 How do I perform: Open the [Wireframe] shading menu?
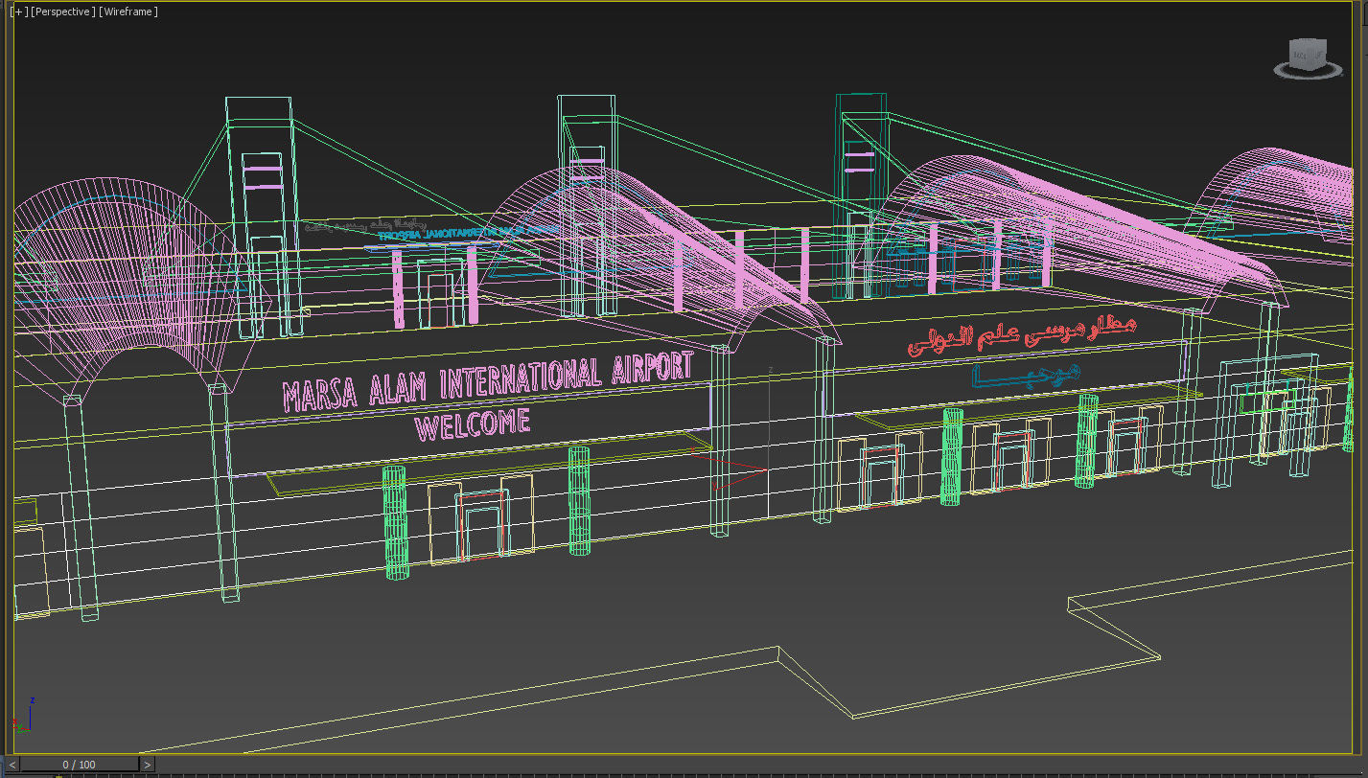point(128,11)
